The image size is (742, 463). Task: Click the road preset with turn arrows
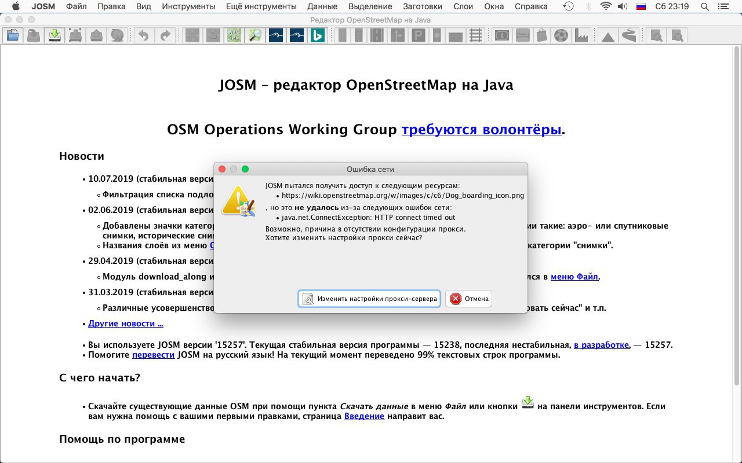tap(398, 35)
